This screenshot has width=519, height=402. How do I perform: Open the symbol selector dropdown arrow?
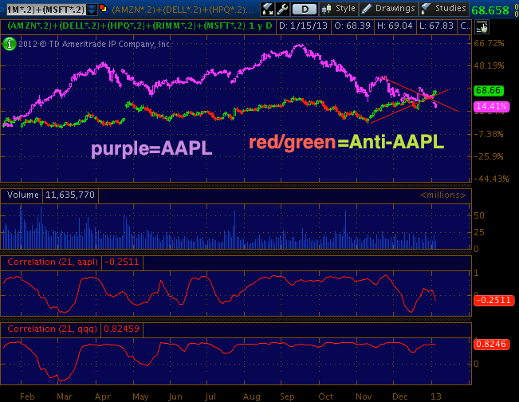92,10
